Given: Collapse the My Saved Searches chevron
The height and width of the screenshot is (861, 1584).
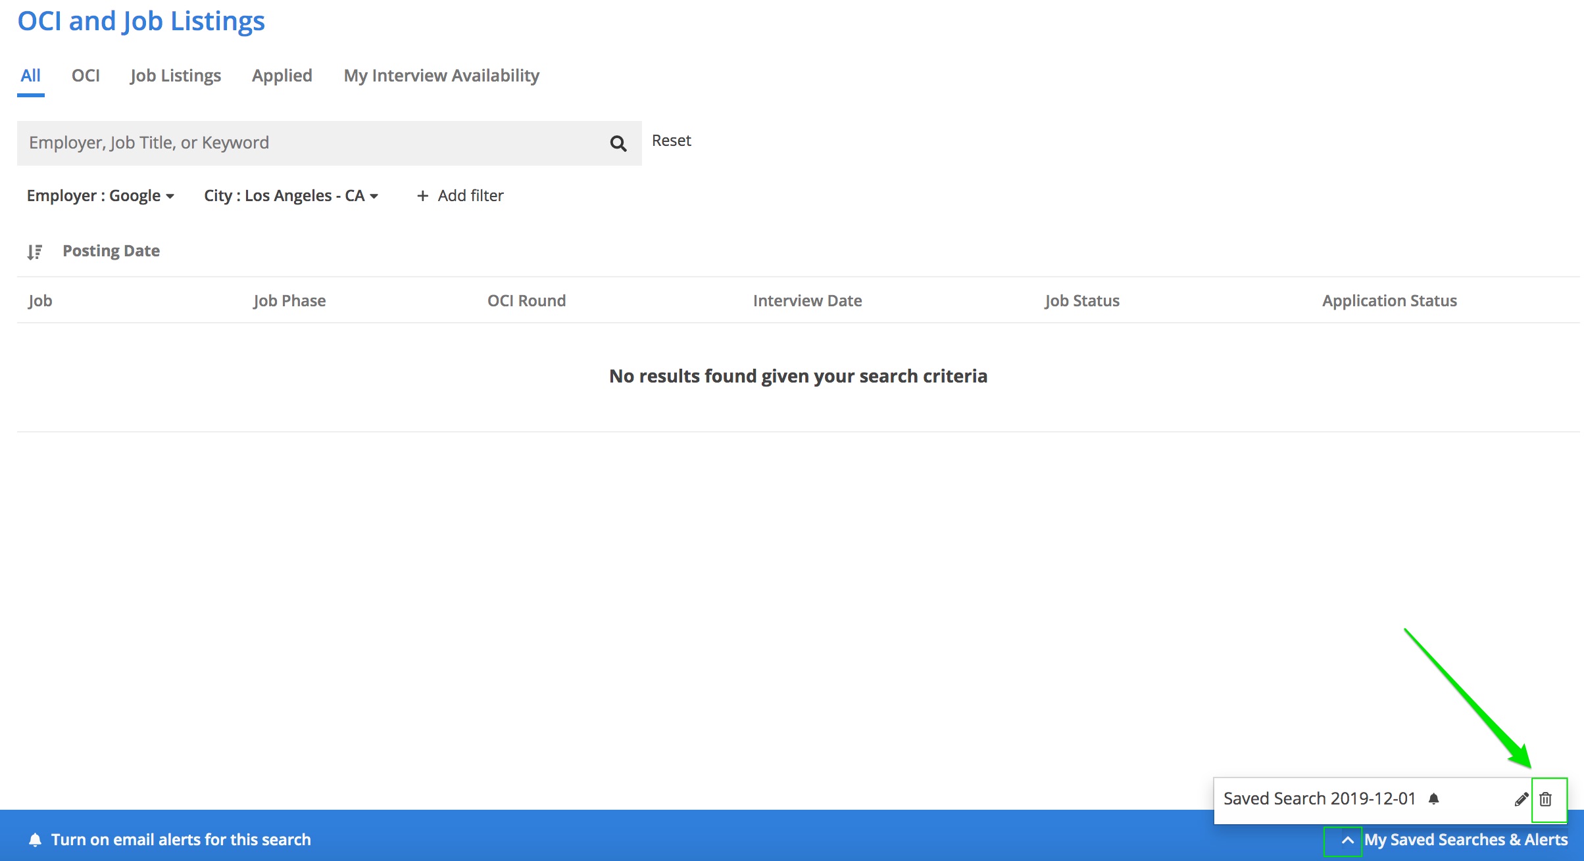Looking at the screenshot, I should pos(1347,840).
